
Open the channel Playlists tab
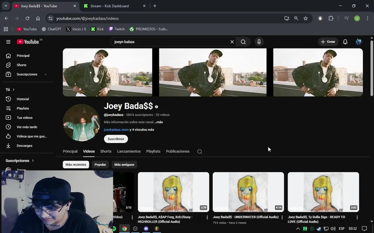(x=153, y=151)
